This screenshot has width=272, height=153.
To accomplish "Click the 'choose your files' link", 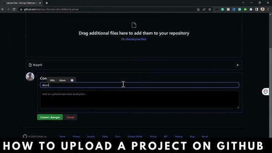I will point(136,39).
